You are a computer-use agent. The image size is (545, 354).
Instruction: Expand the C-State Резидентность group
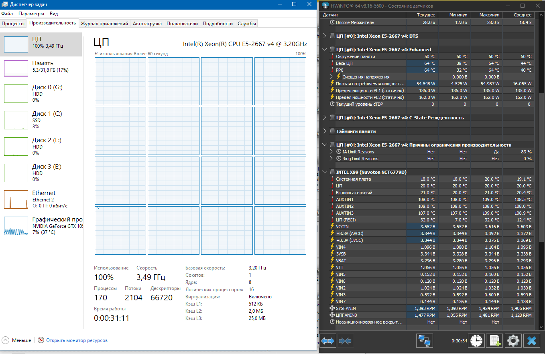[x=325, y=118]
